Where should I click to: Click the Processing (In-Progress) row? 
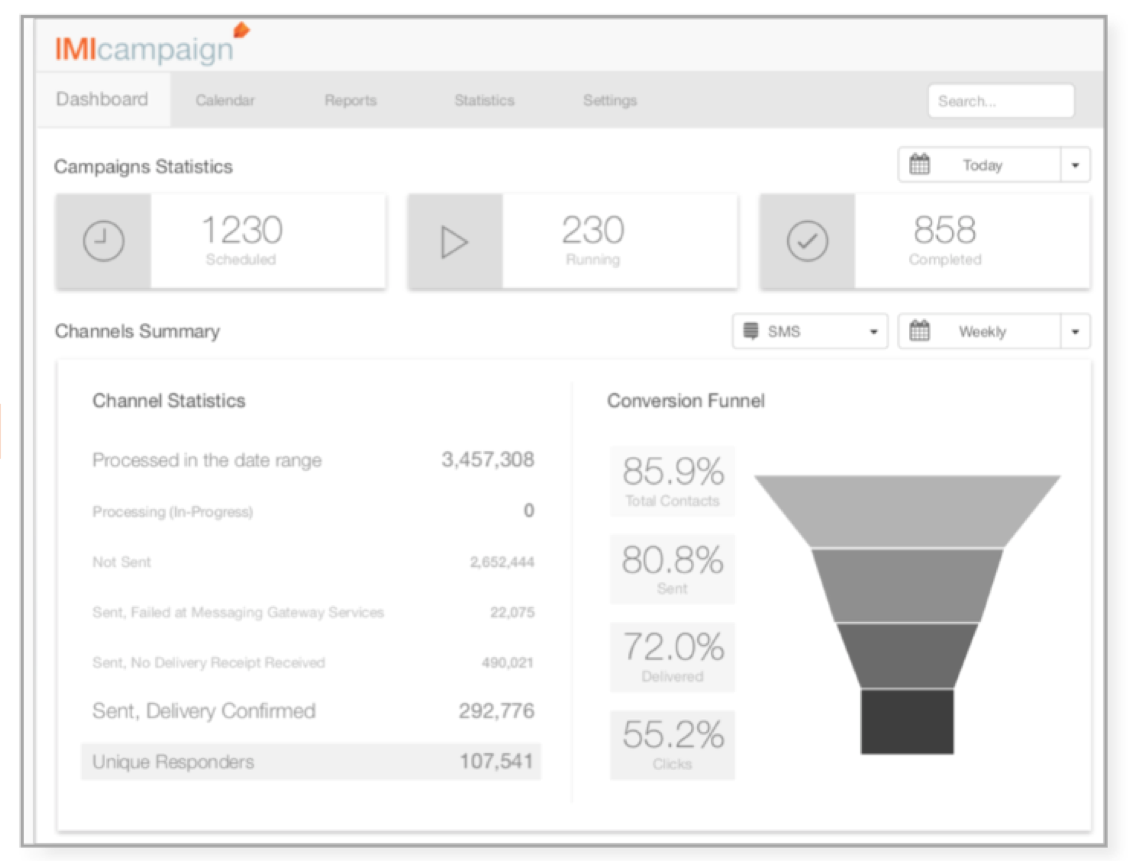pyautogui.click(x=313, y=511)
